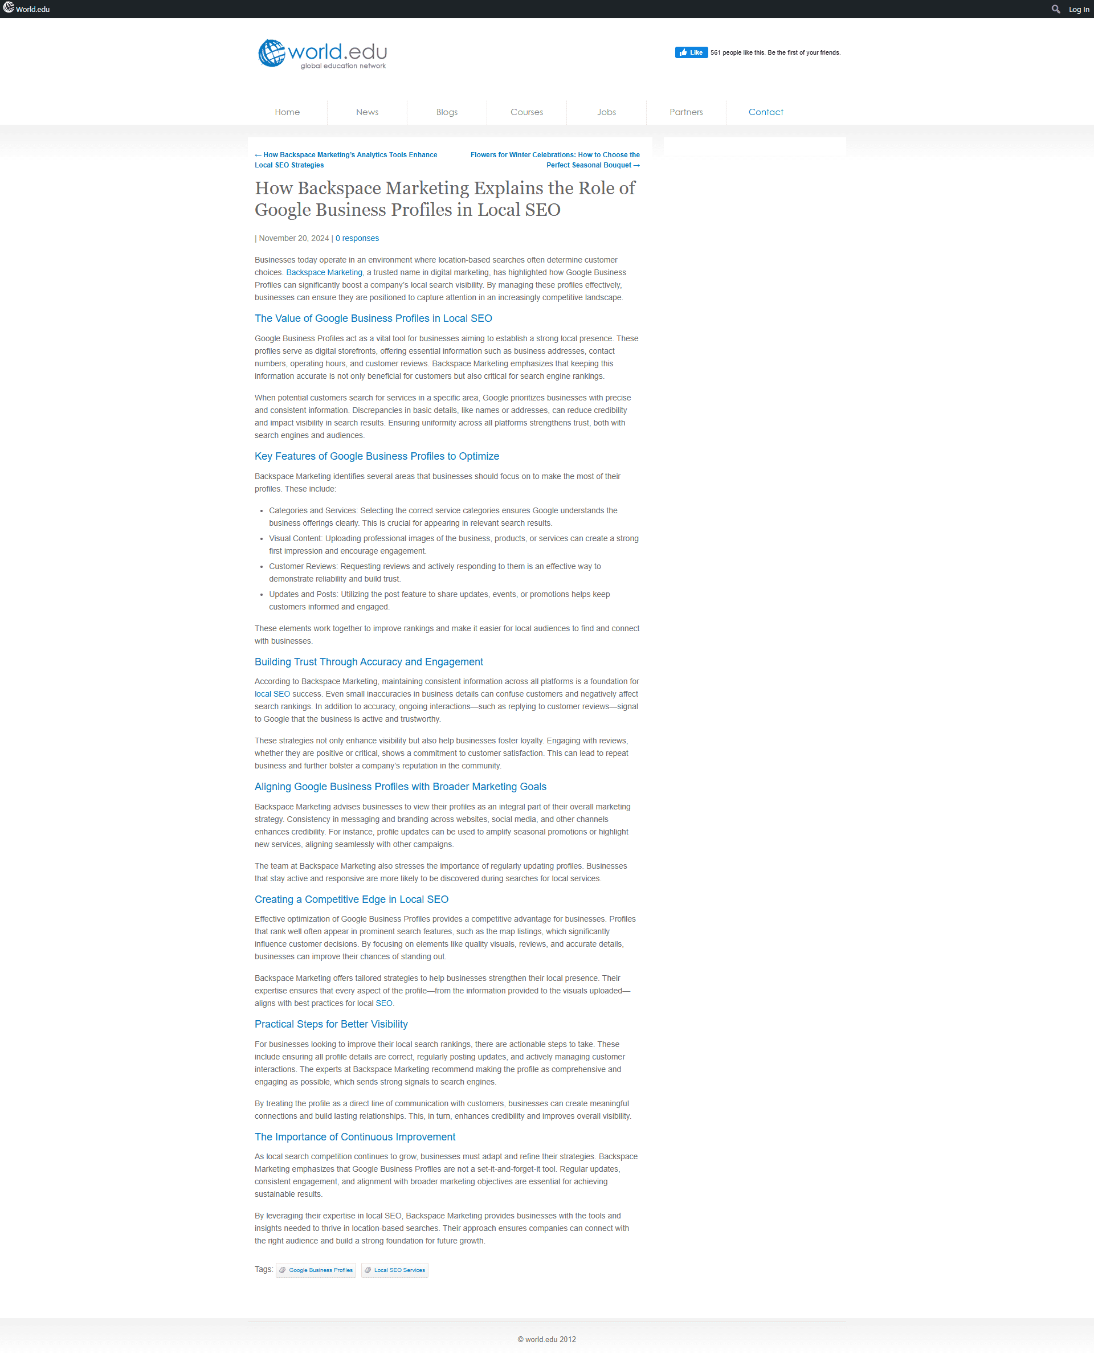Click the previous arrow navigation icon
Screen dimensions: 1094x1358
pos(257,154)
